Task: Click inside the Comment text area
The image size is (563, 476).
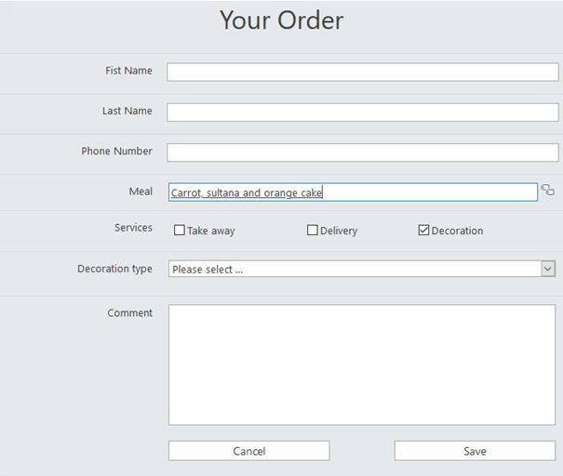Action: [362, 364]
